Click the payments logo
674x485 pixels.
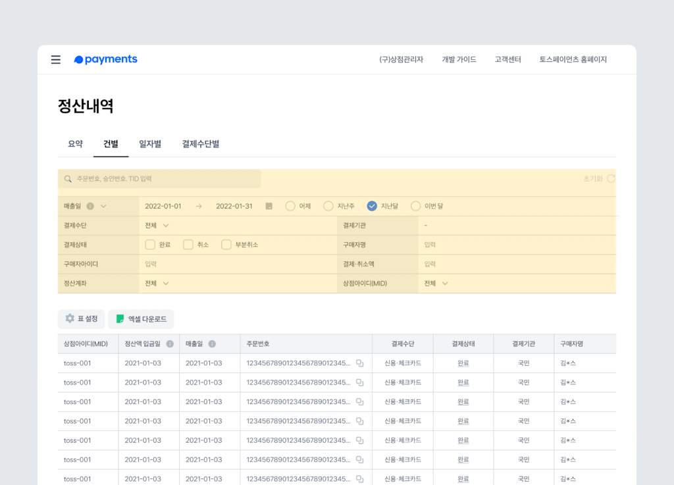tap(106, 59)
